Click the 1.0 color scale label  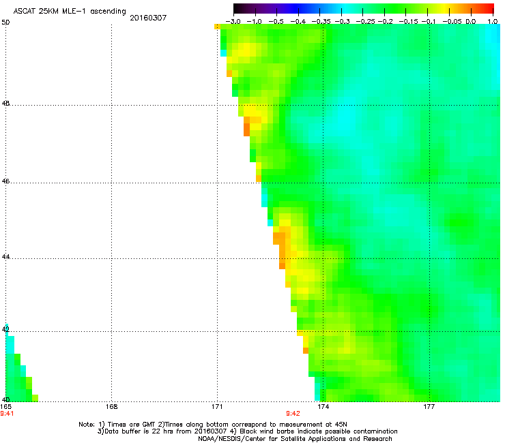click(x=493, y=22)
